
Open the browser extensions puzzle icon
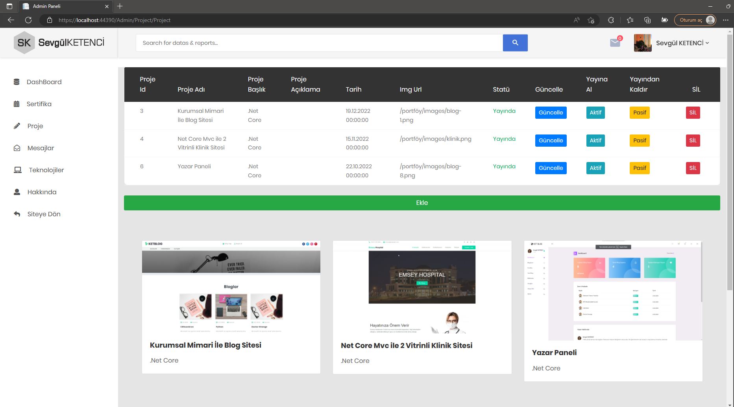[x=611, y=20]
